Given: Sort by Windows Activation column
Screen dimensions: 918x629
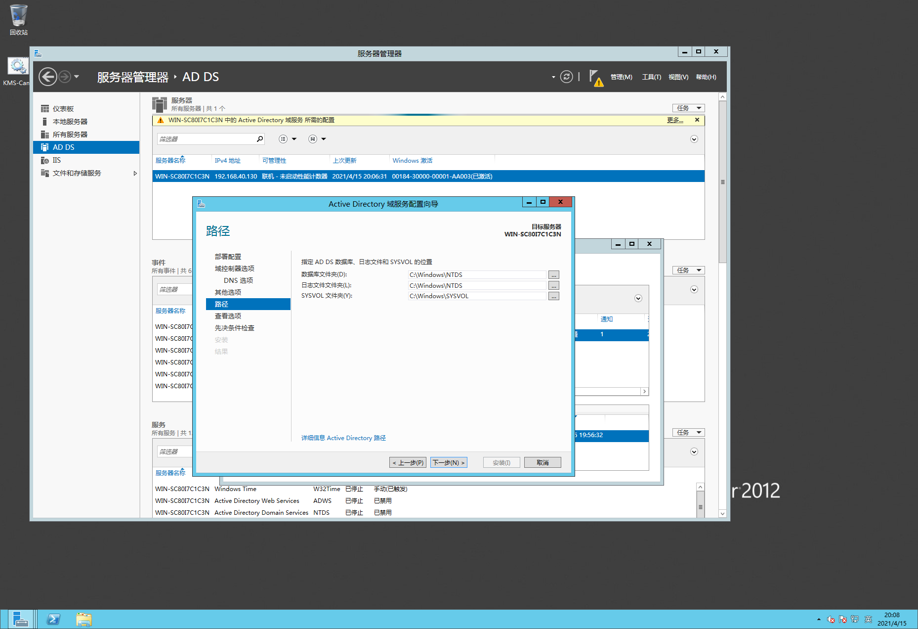Looking at the screenshot, I should coord(413,161).
